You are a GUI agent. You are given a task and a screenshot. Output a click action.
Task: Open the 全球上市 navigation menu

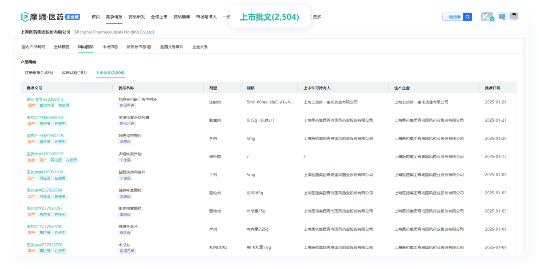(x=159, y=17)
